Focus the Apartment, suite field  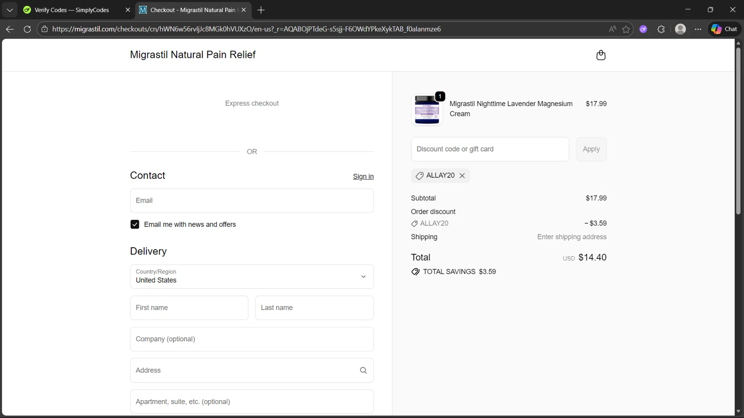(x=252, y=402)
